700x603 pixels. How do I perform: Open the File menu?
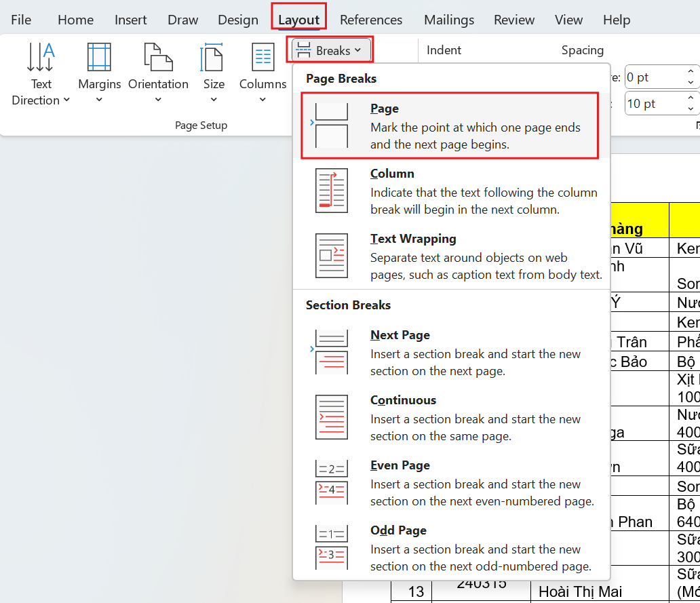pyautogui.click(x=21, y=20)
